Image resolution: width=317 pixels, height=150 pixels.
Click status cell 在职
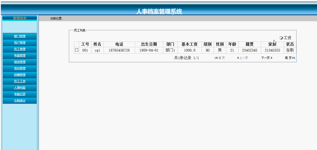(290, 50)
